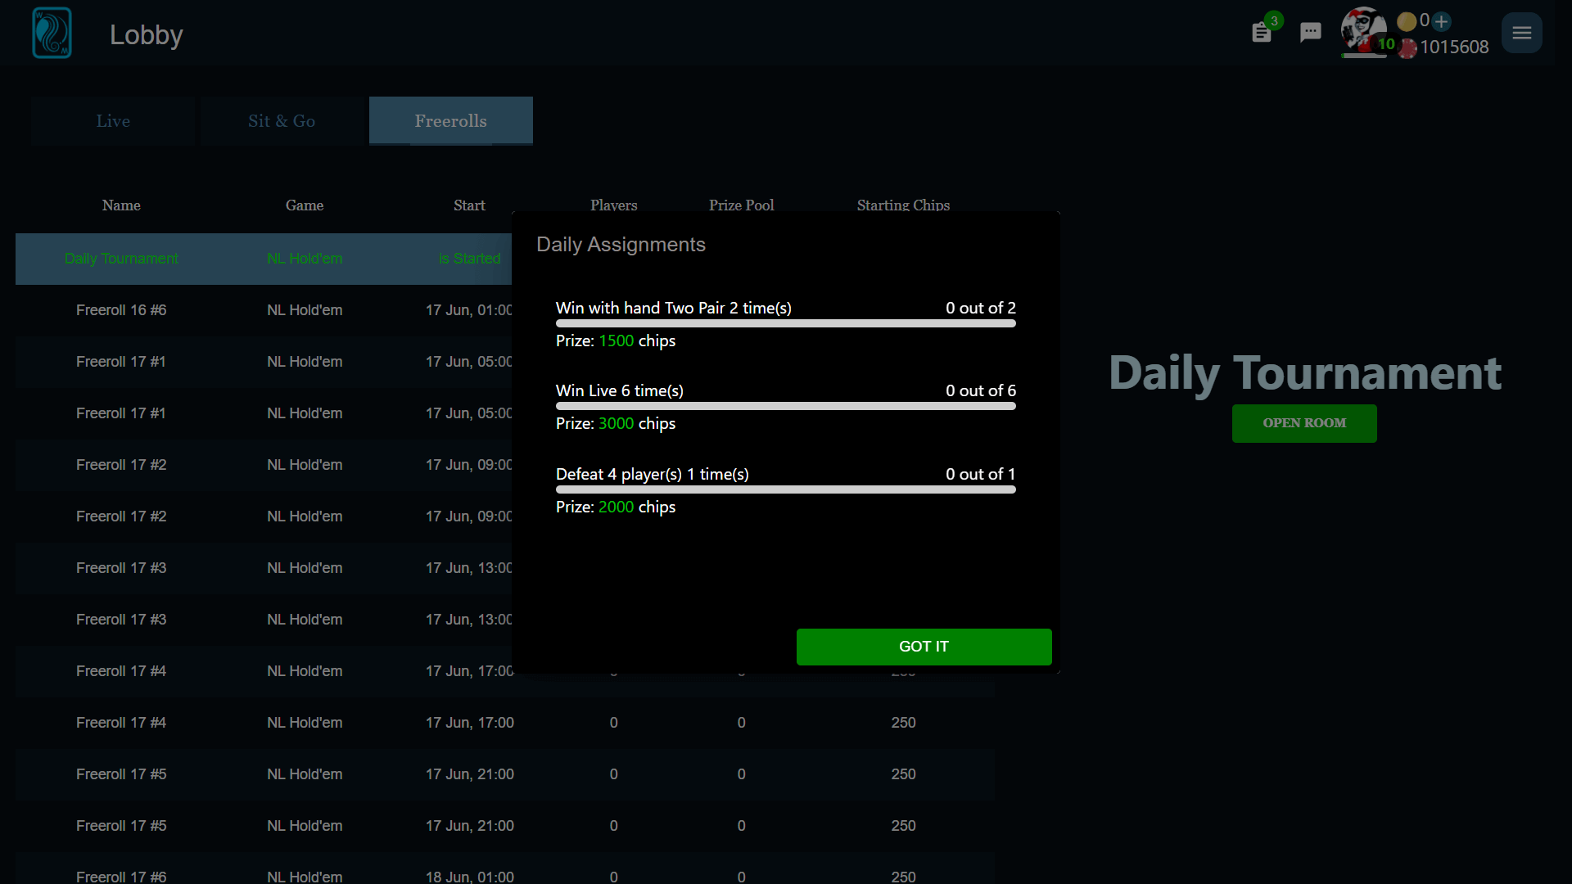The width and height of the screenshot is (1572, 884).
Task: Click the Two Pair assignment progress bar
Action: point(785,324)
